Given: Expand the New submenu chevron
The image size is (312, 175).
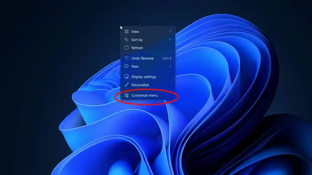Looking at the screenshot, I should point(170,66).
